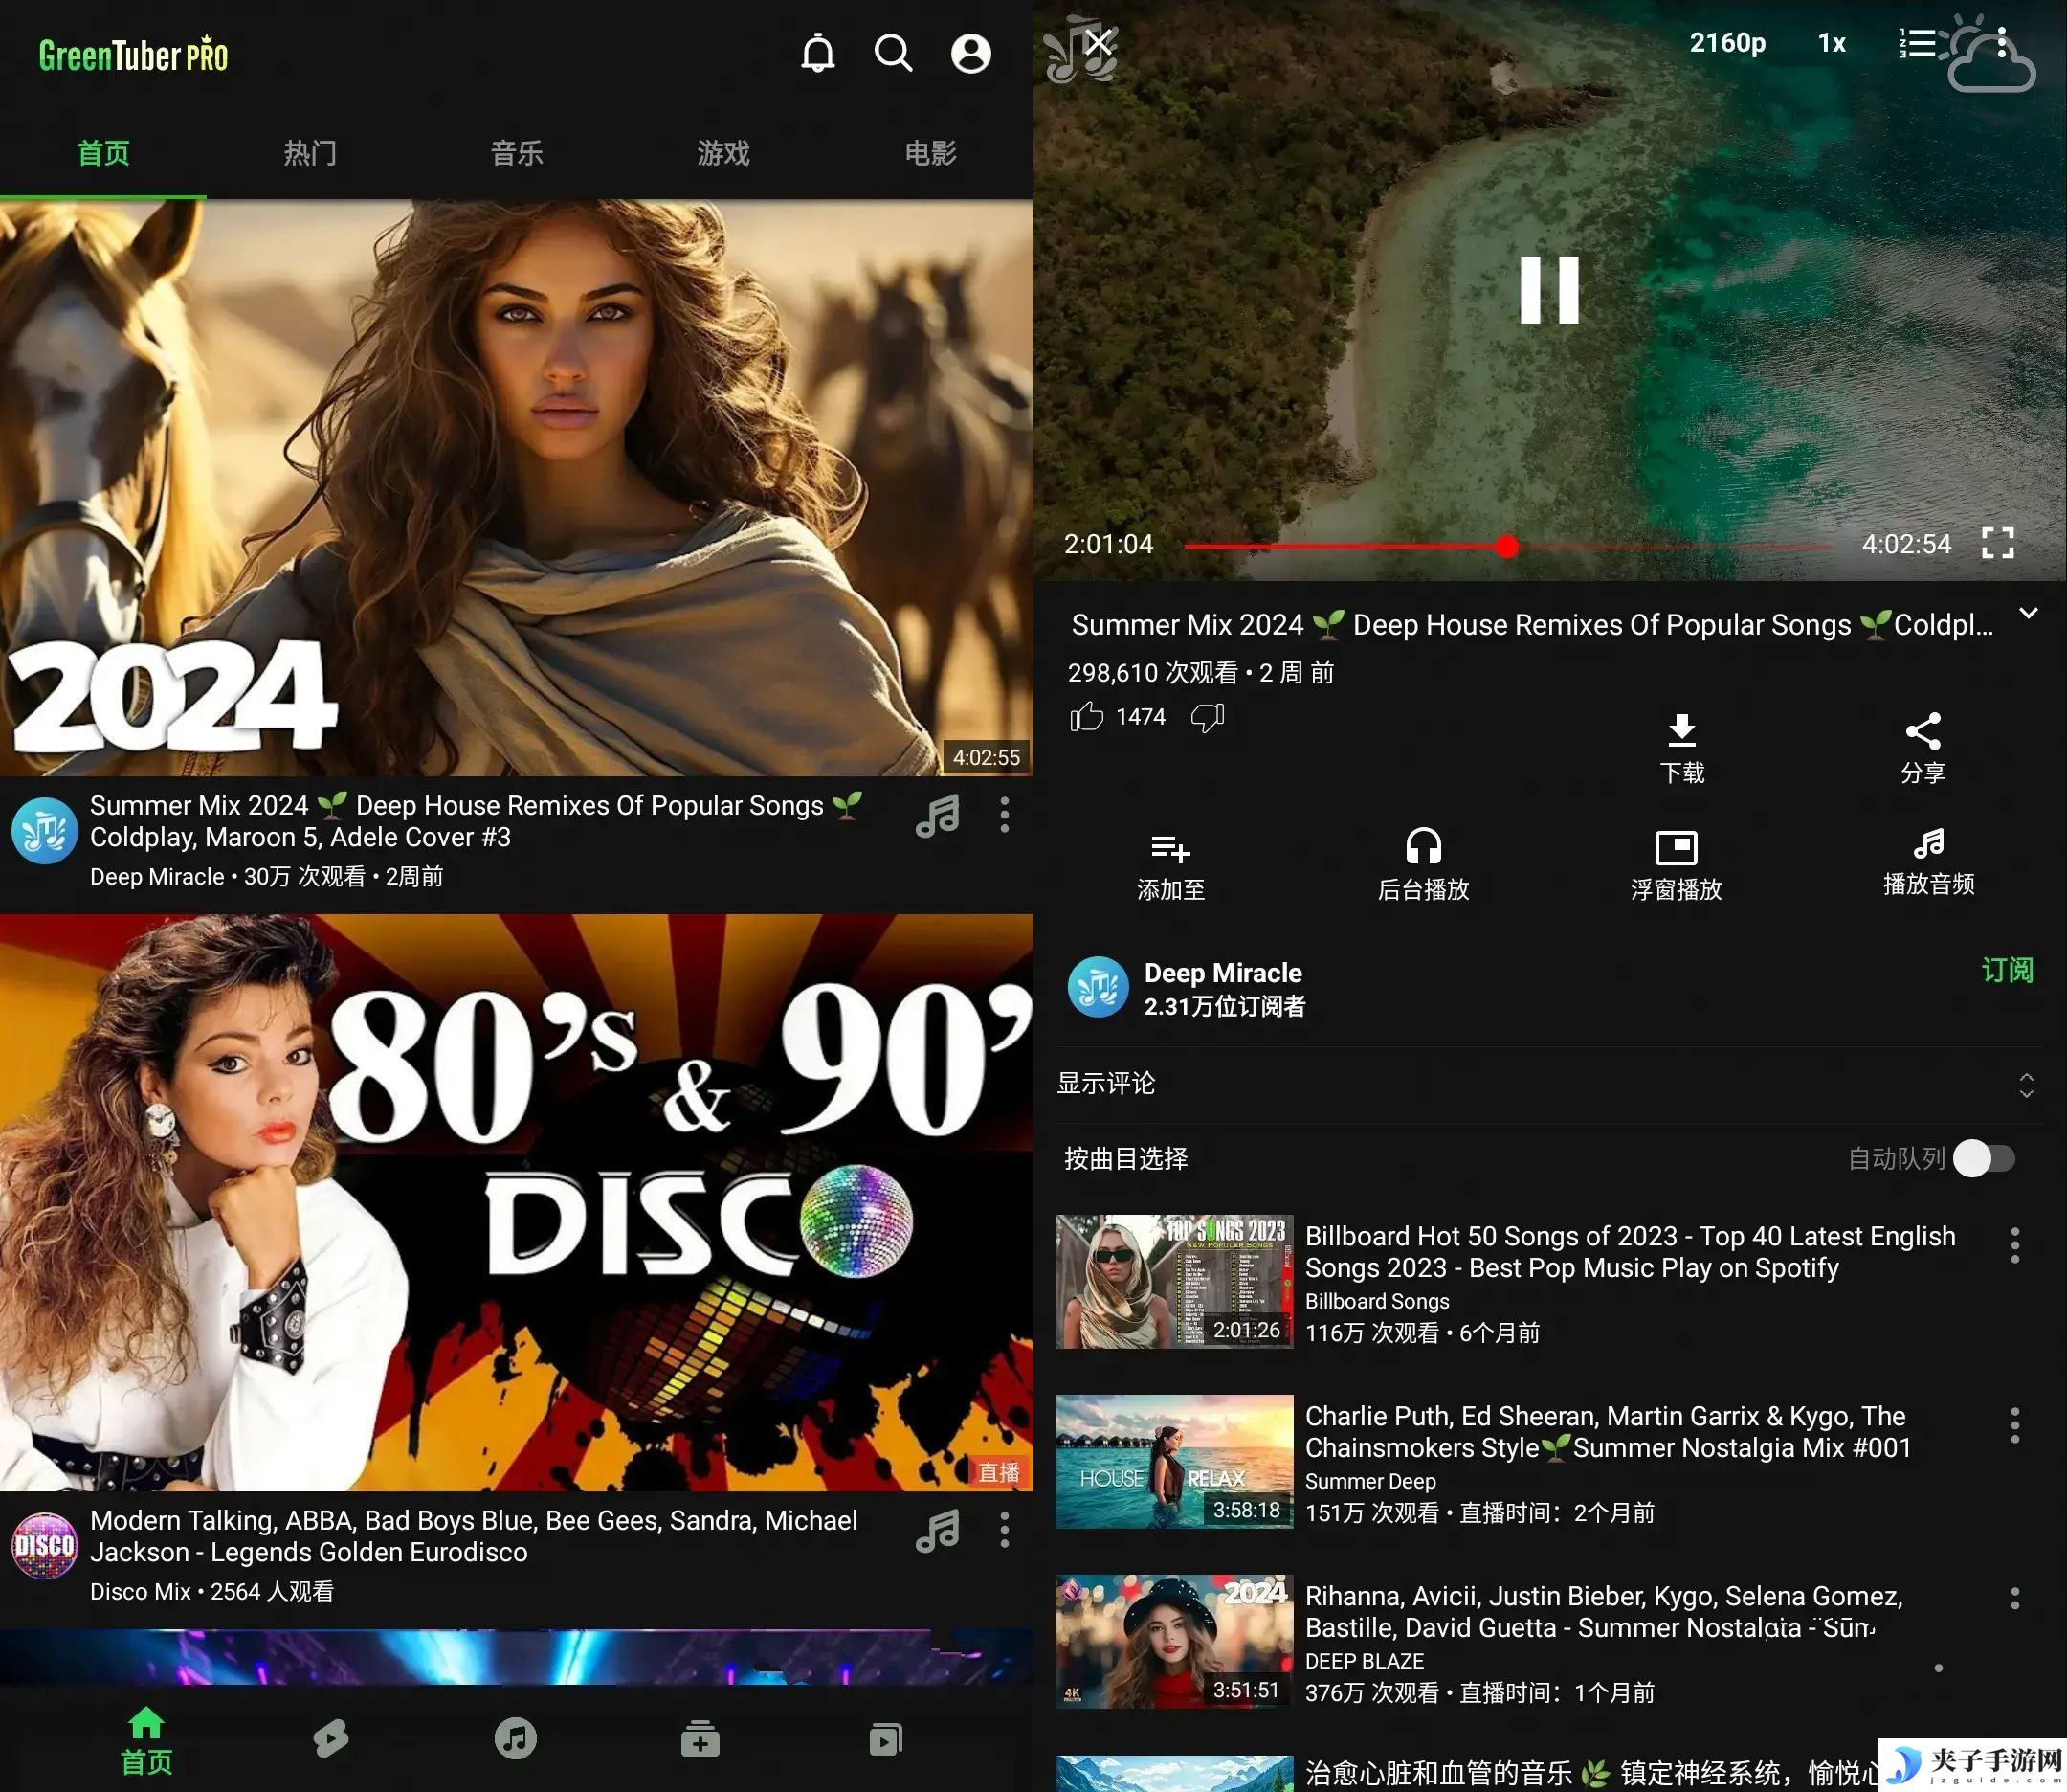Screen dimensions: 2067x1792
Task: Toggle the 自动队列 auto queue switch
Action: coord(1984,1159)
